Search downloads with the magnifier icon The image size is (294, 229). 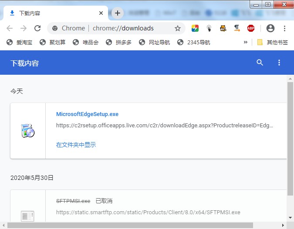[260, 63]
